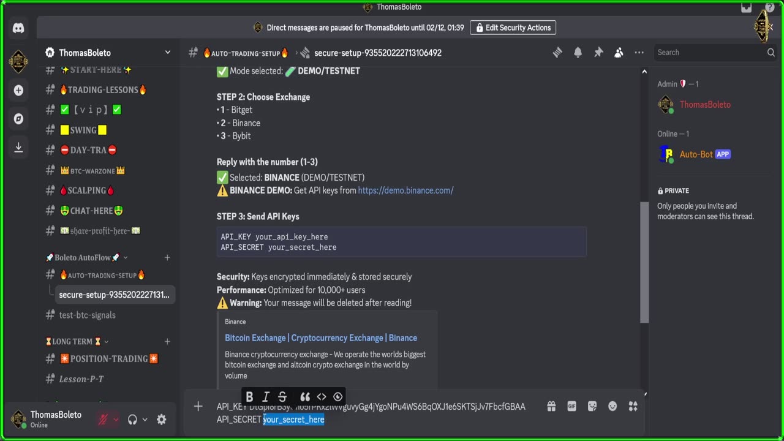
Task: Open Discord direct messages home icon
Action: tap(18, 28)
